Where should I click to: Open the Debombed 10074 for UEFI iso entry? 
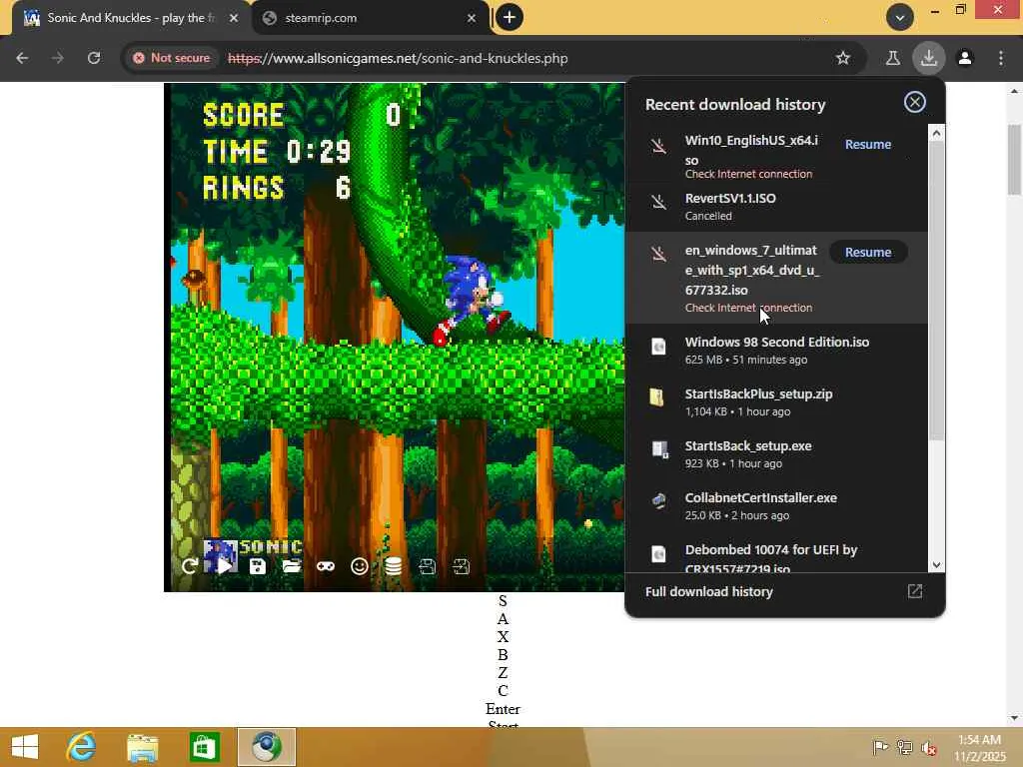coord(776,554)
